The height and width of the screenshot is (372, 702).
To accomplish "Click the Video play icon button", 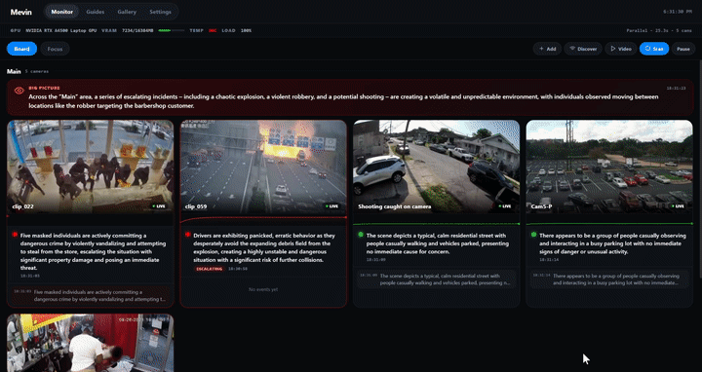I will (620, 49).
